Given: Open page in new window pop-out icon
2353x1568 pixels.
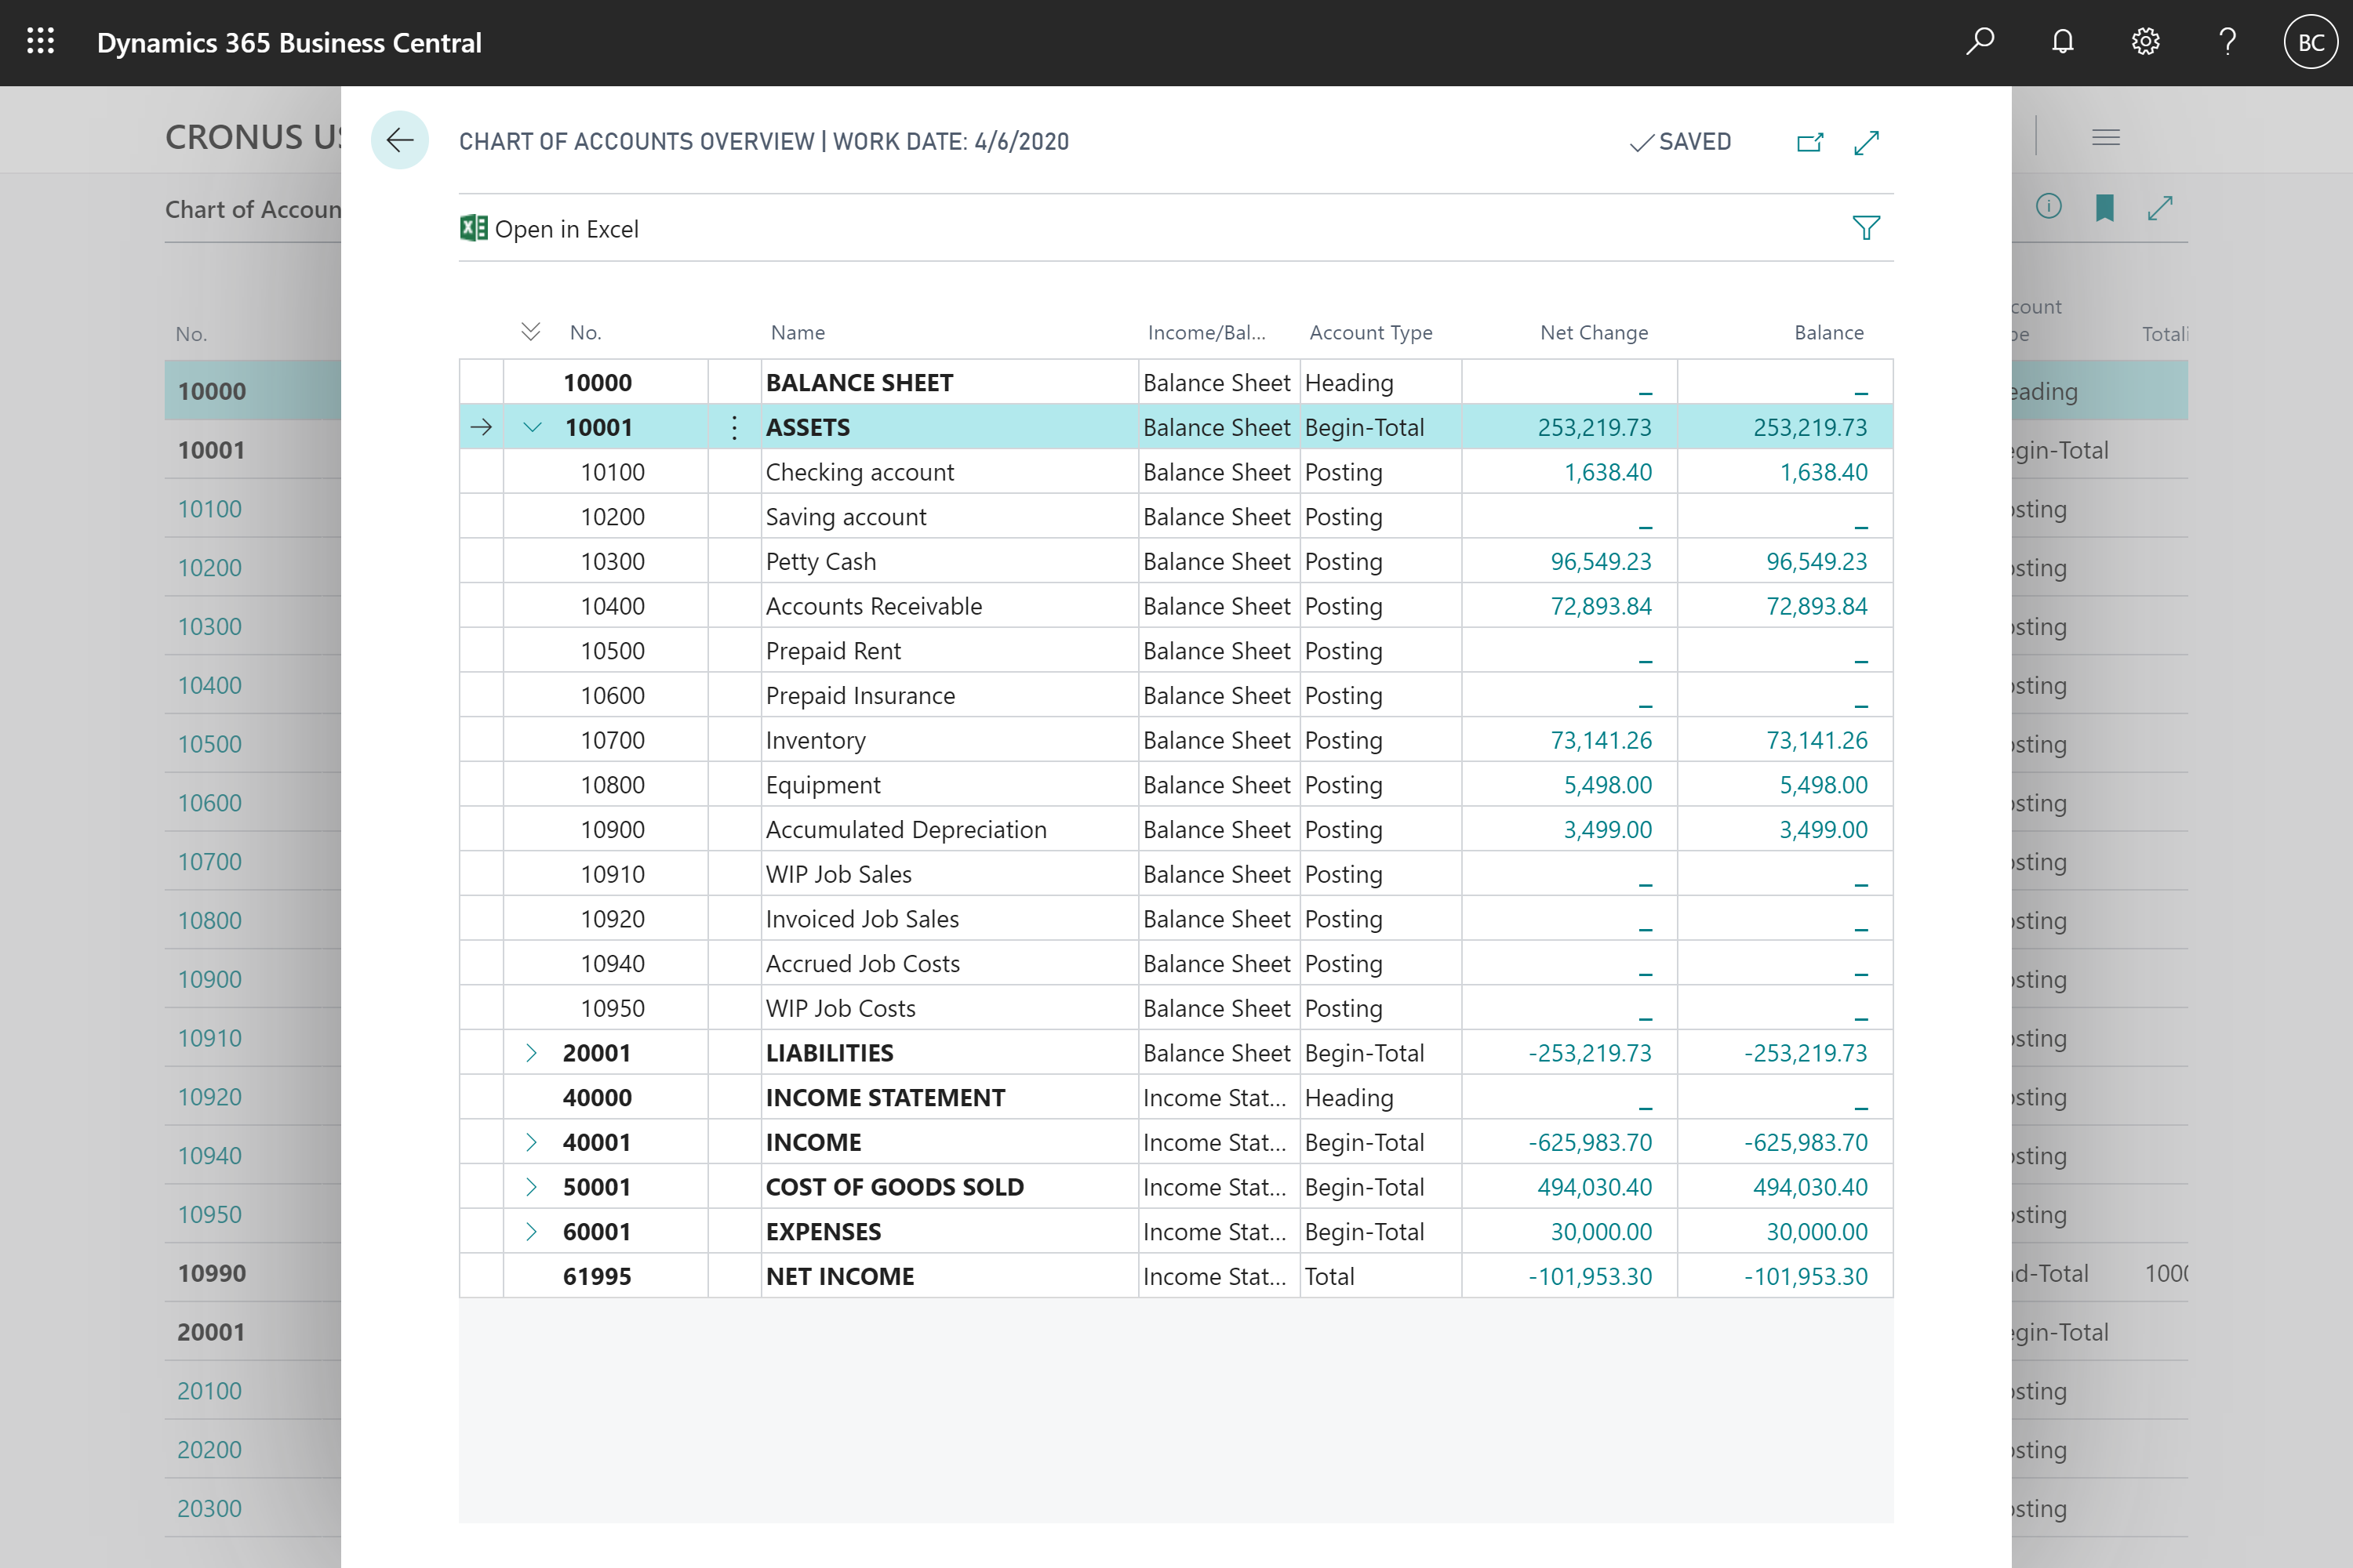Looking at the screenshot, I should point(1809,142).
